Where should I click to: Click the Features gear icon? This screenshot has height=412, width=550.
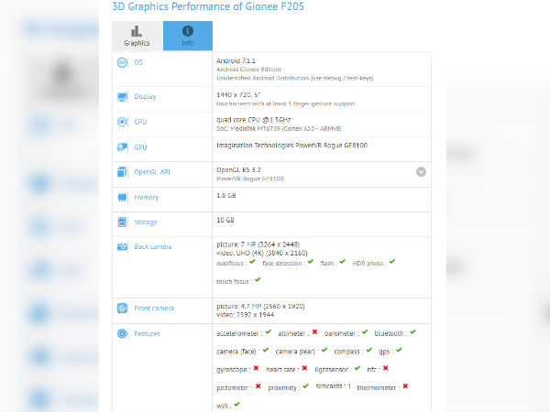122,333
